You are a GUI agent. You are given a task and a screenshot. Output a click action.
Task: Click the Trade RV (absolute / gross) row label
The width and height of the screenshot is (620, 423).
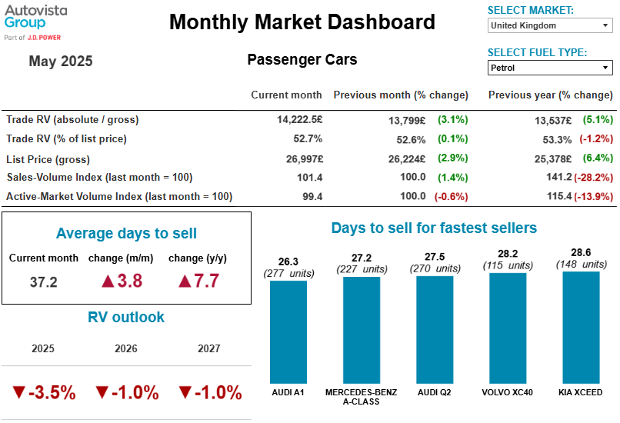72,120
